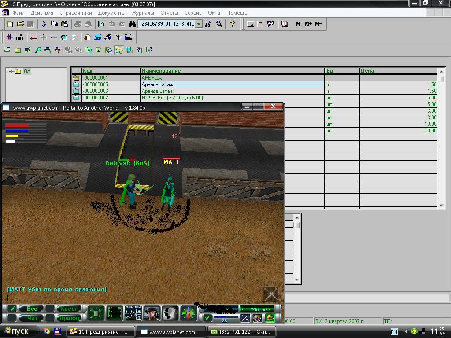Copy selection using the copy icon
The image size is (451, 338).
(x=54, y=24)
